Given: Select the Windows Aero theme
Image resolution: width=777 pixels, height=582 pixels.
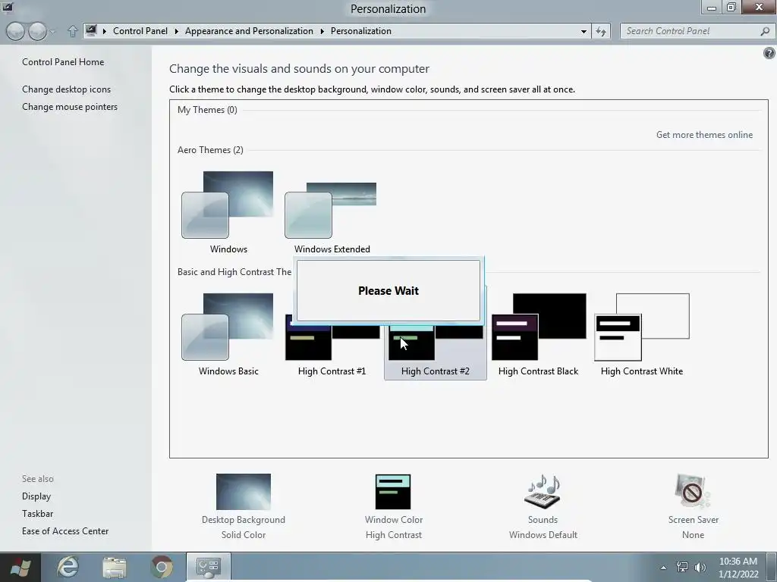Looking at the screenshot, I should pos(228,212).
